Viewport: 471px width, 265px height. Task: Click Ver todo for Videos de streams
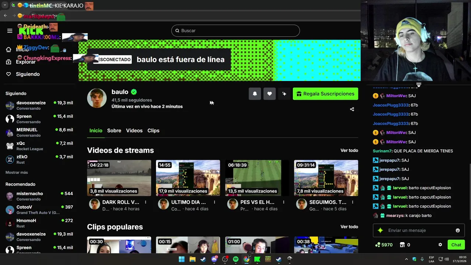[349, 151]
